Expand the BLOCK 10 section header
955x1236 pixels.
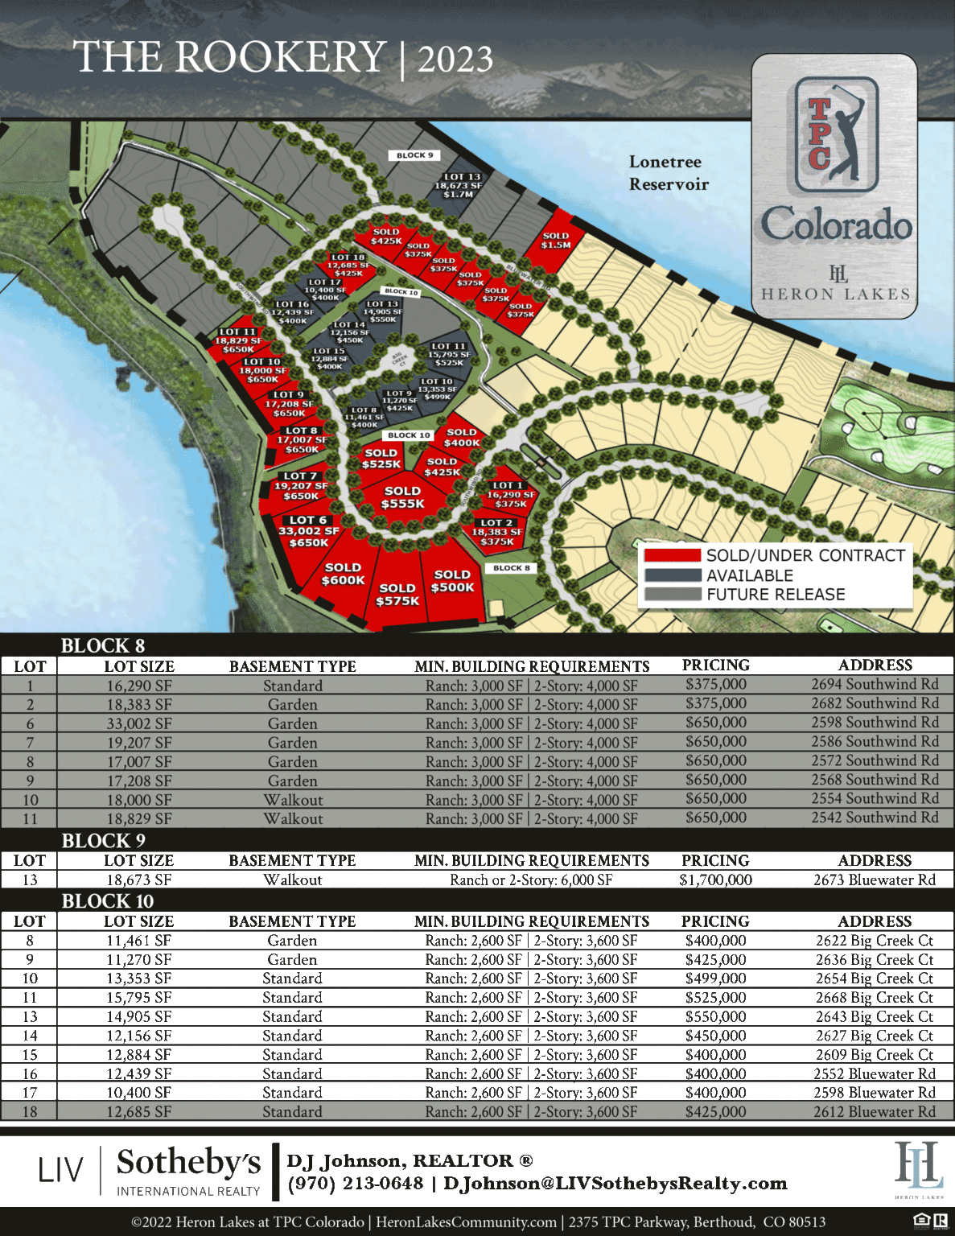(109, 901)
